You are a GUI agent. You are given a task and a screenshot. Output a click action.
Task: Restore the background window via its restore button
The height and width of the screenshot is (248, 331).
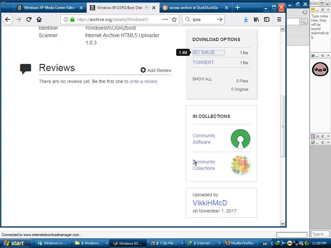pyautogui.click(x=298, y=4)
